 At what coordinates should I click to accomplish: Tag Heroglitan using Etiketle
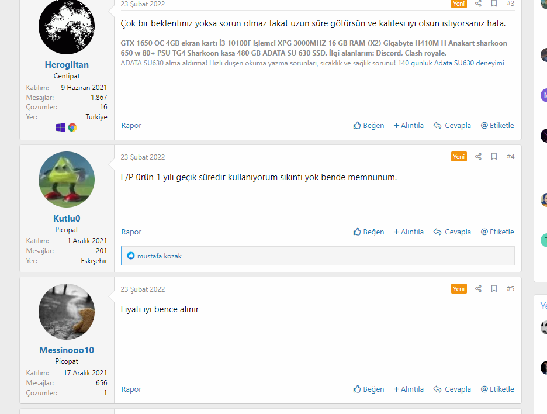pyautogui.click(x=497, y=125)
